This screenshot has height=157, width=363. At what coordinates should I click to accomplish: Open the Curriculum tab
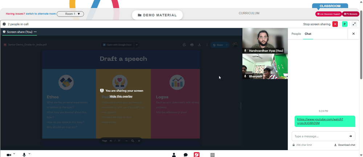tap(249, 13)
